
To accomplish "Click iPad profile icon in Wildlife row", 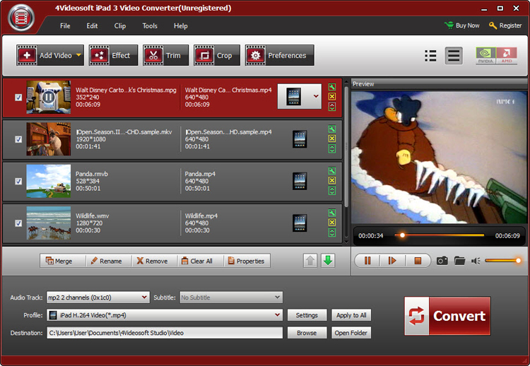I will pyautogui.click(x=300, y=223).
